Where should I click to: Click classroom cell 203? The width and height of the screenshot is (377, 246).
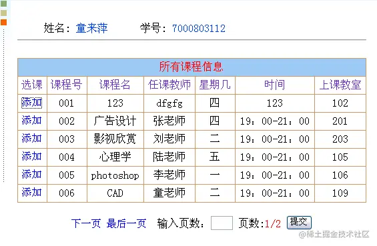[x=340, y=139]
